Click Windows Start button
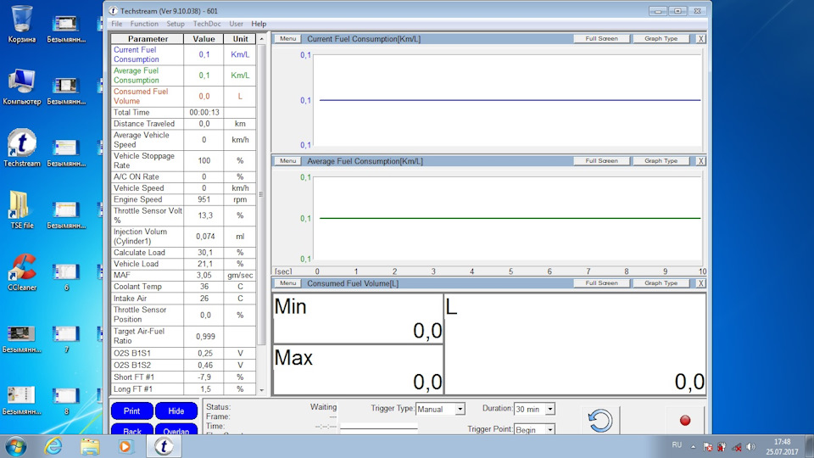 coord(15,447)
